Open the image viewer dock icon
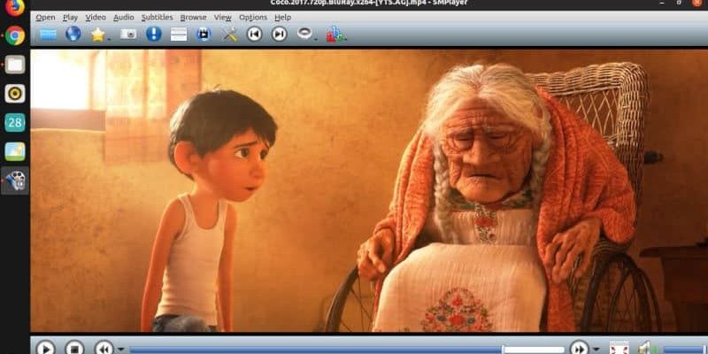The width and height of the screenshot is (708, 354). point(15,151)
